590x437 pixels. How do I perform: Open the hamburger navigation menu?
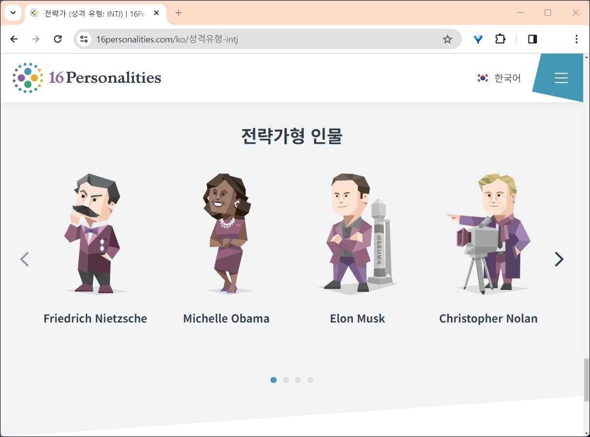click(x=561, y=77)
